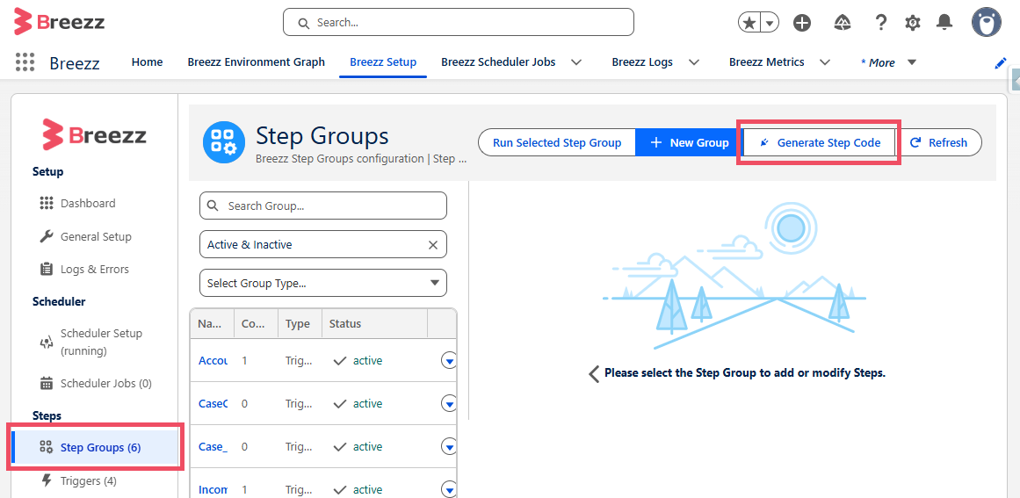This screenshot has width=1020, height=498.
Task: Expand the Breezz Logs tab chevron
Action: click(x=694, y=62)
